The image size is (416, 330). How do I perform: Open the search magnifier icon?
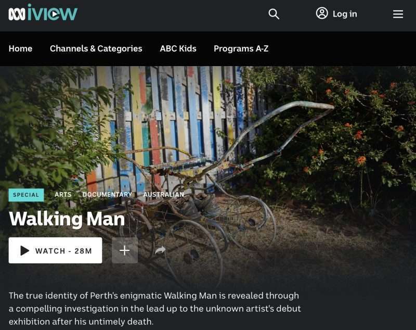click(274, 14)
